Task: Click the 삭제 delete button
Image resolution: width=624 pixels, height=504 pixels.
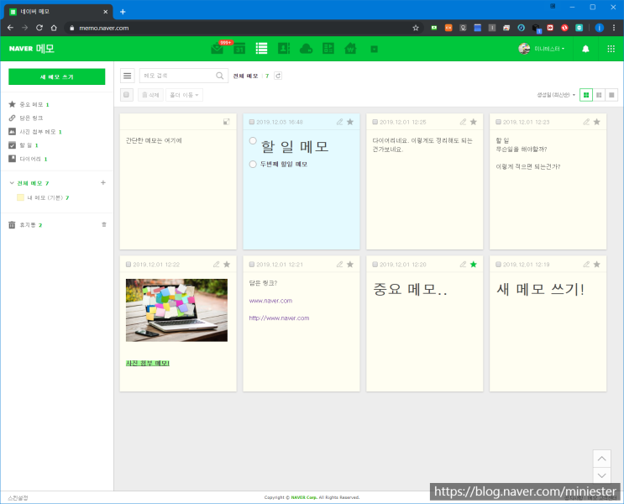Action: pyautogui.click(x=151, y=95)
